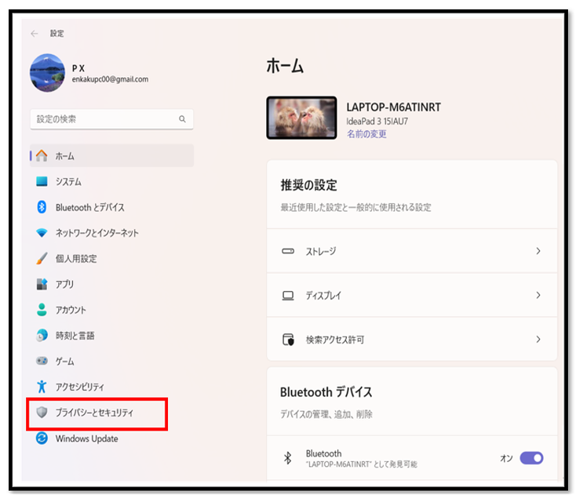This screenshot has height=495, width=576.
Task: Click the "LAPTOP-M6ATINRT" として発見可能 text
Action: 362,464
